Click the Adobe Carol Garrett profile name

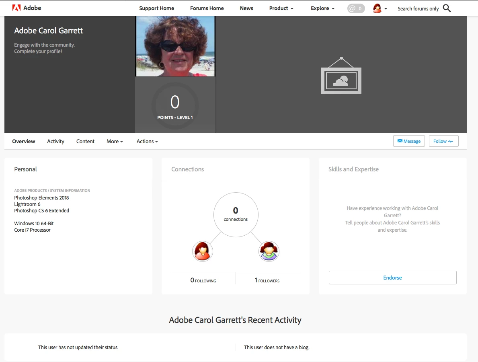click(x=49, y=31)
